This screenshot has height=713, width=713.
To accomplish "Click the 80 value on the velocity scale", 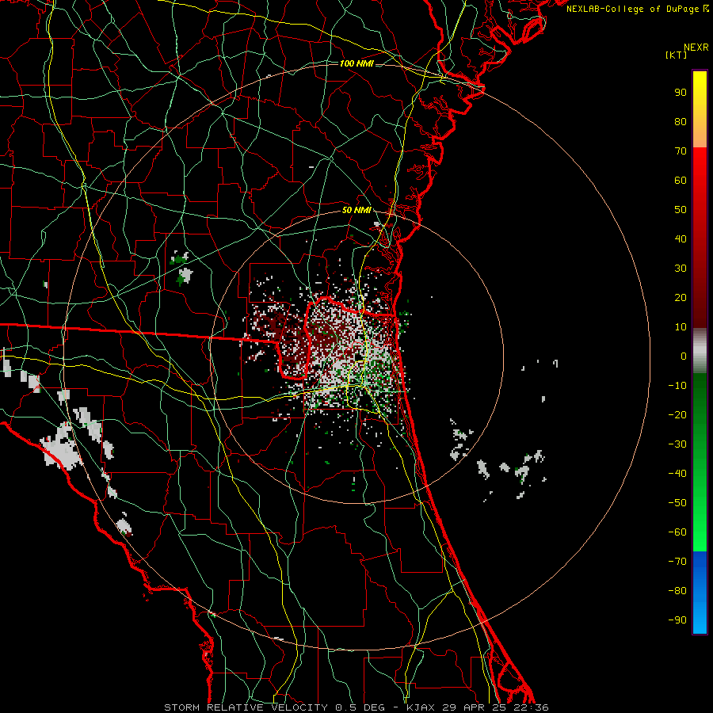I will coord(681,121).
